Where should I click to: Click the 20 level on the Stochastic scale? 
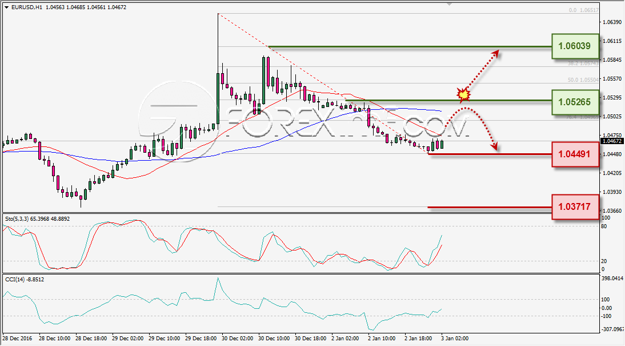[604, 261]
